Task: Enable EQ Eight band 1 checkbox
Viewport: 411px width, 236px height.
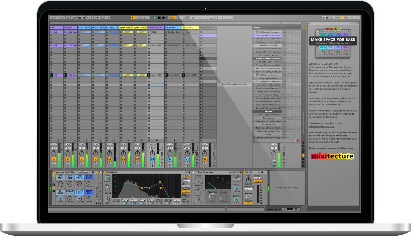Action: pyautogui.click(x=115, y=203)
